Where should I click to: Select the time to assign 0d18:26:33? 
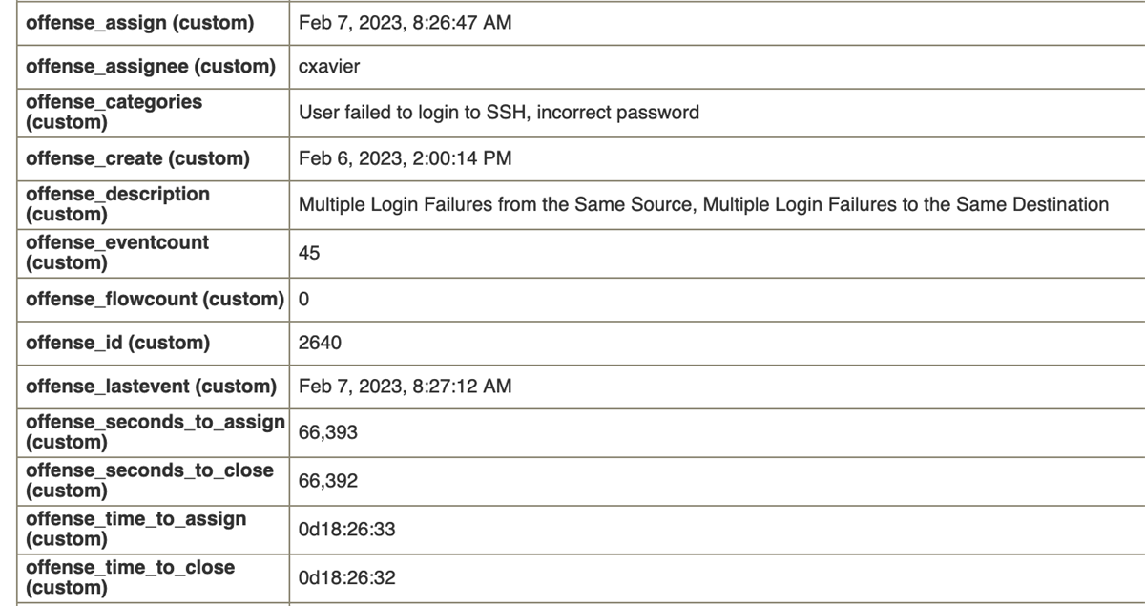tap(346, 529)
